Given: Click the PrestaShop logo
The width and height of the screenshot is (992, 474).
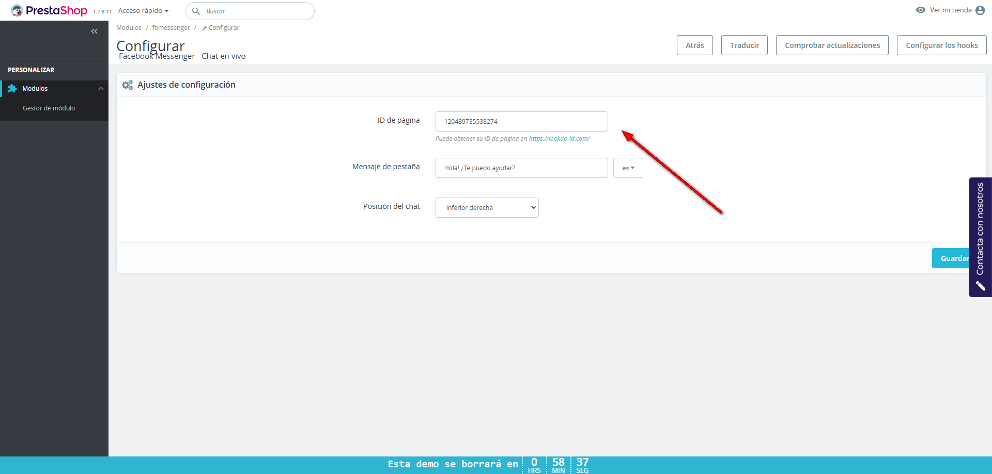Looking at the screenshot, I should point(49,10).
